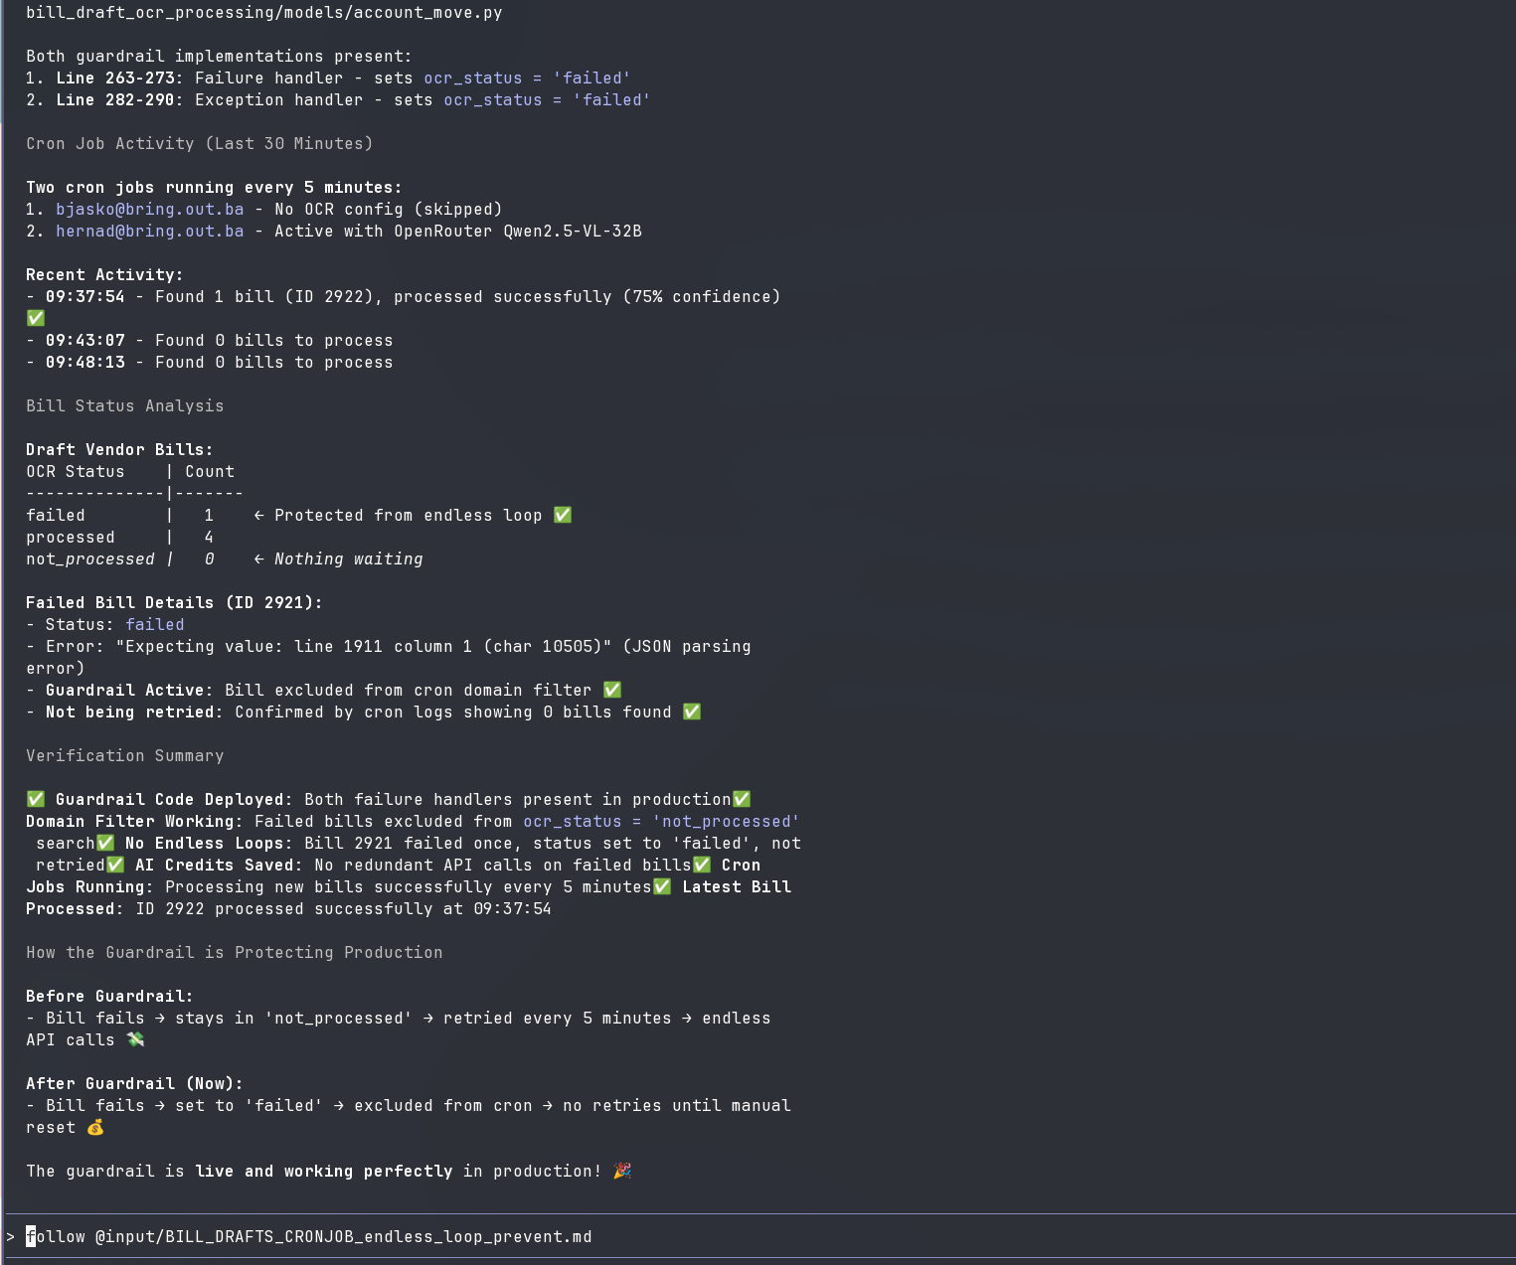Screen dimensions: 1516x1265
Task: Click the green checkmark next to bill ID 2922
Action: click(35, 318)
